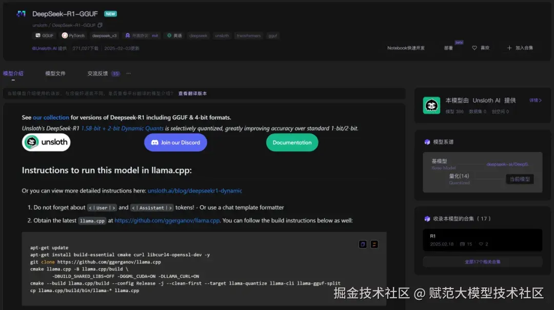The image size is (554, 310).
Task: Click 查看翻译版本 link
Action: 192,93
